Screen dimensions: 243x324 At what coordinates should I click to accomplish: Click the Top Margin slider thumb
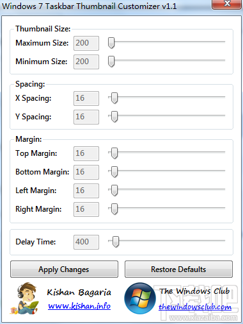click(x=114, y=153)
